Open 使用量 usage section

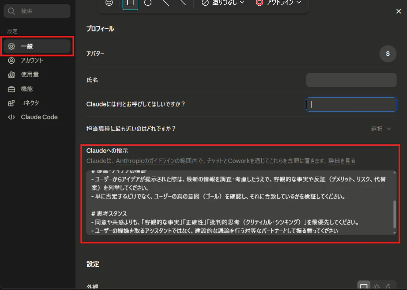point(37,75)
